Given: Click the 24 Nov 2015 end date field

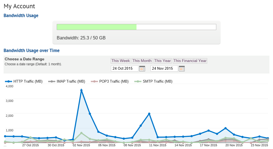Looking at the screenshot, I should tap(164, 68).
